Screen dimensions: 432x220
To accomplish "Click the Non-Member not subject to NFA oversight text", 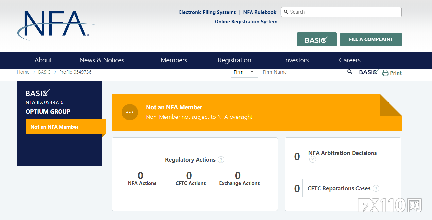I will click(x=199, y=117).
